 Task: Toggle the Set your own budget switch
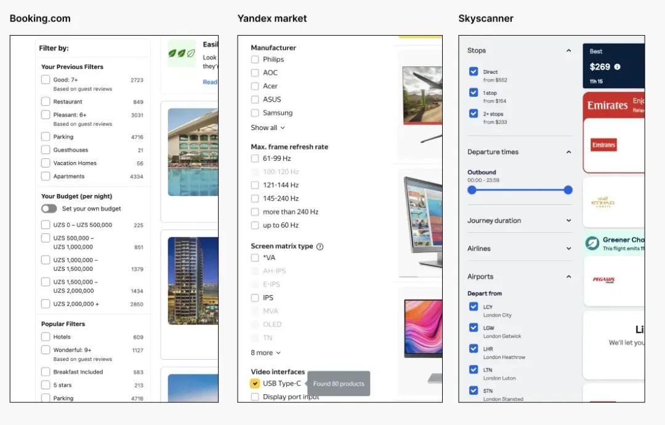tap(49, 209)
